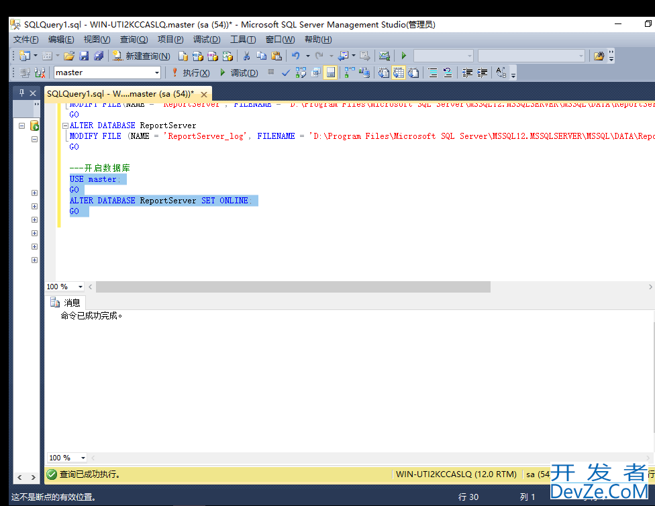The width and height of the screenshot is (655, 506).
Task: Open the 文件(F) menu
Action: (26, 40)
